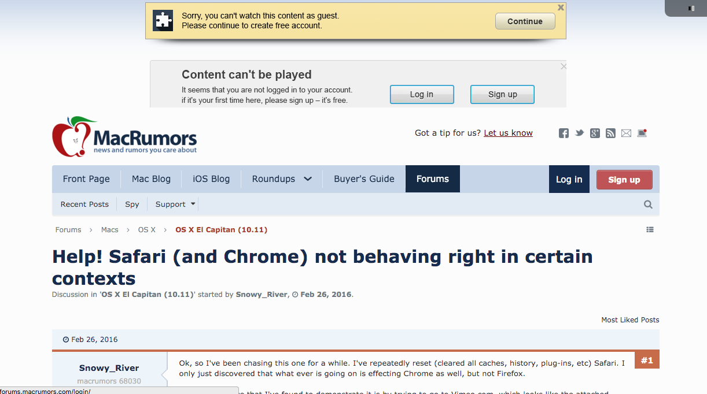Click the Sign up button in the banner
The height and width of the screenshot is (394, 707).
[502, 95]
